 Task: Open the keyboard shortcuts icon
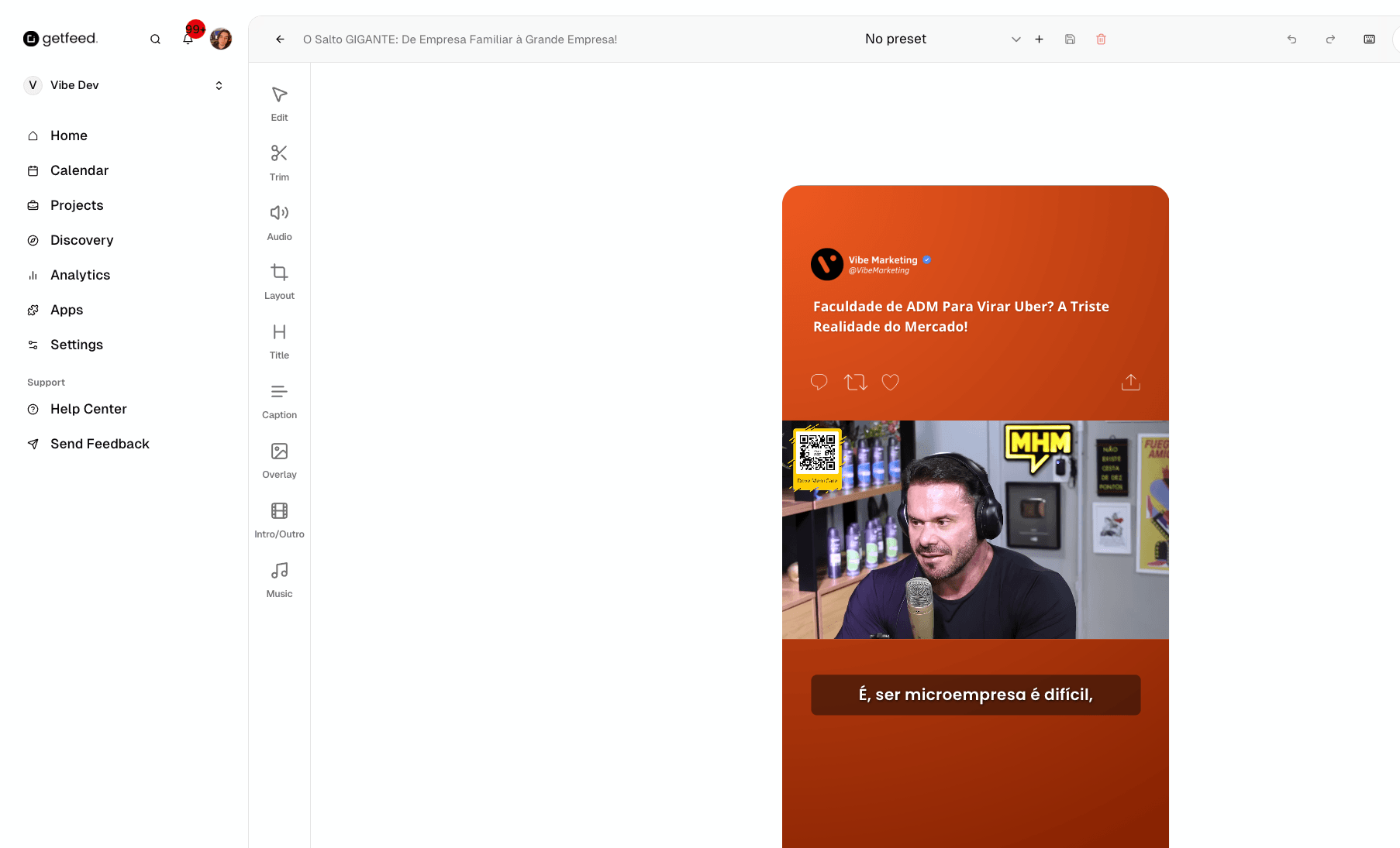1369,39
